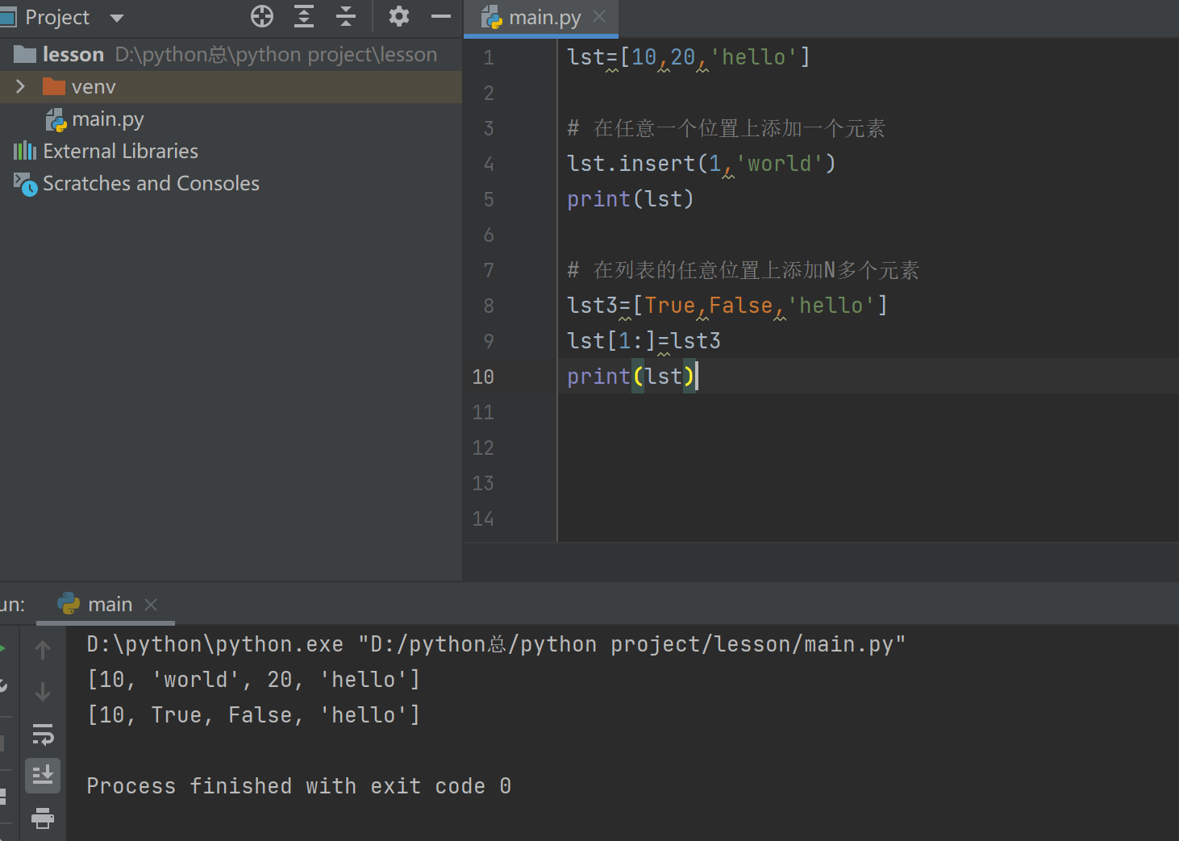Image resolution: width=1179 pixels, height=841 pixels.
Task: Open Scratches and Consoles node
Action: pyautogui.click(x=151, y=183)
